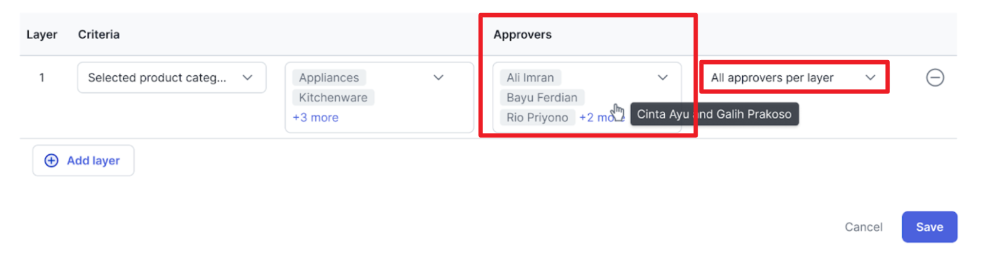Show the +3 more product categories
The image size is (987, 259).
(315, 117)
